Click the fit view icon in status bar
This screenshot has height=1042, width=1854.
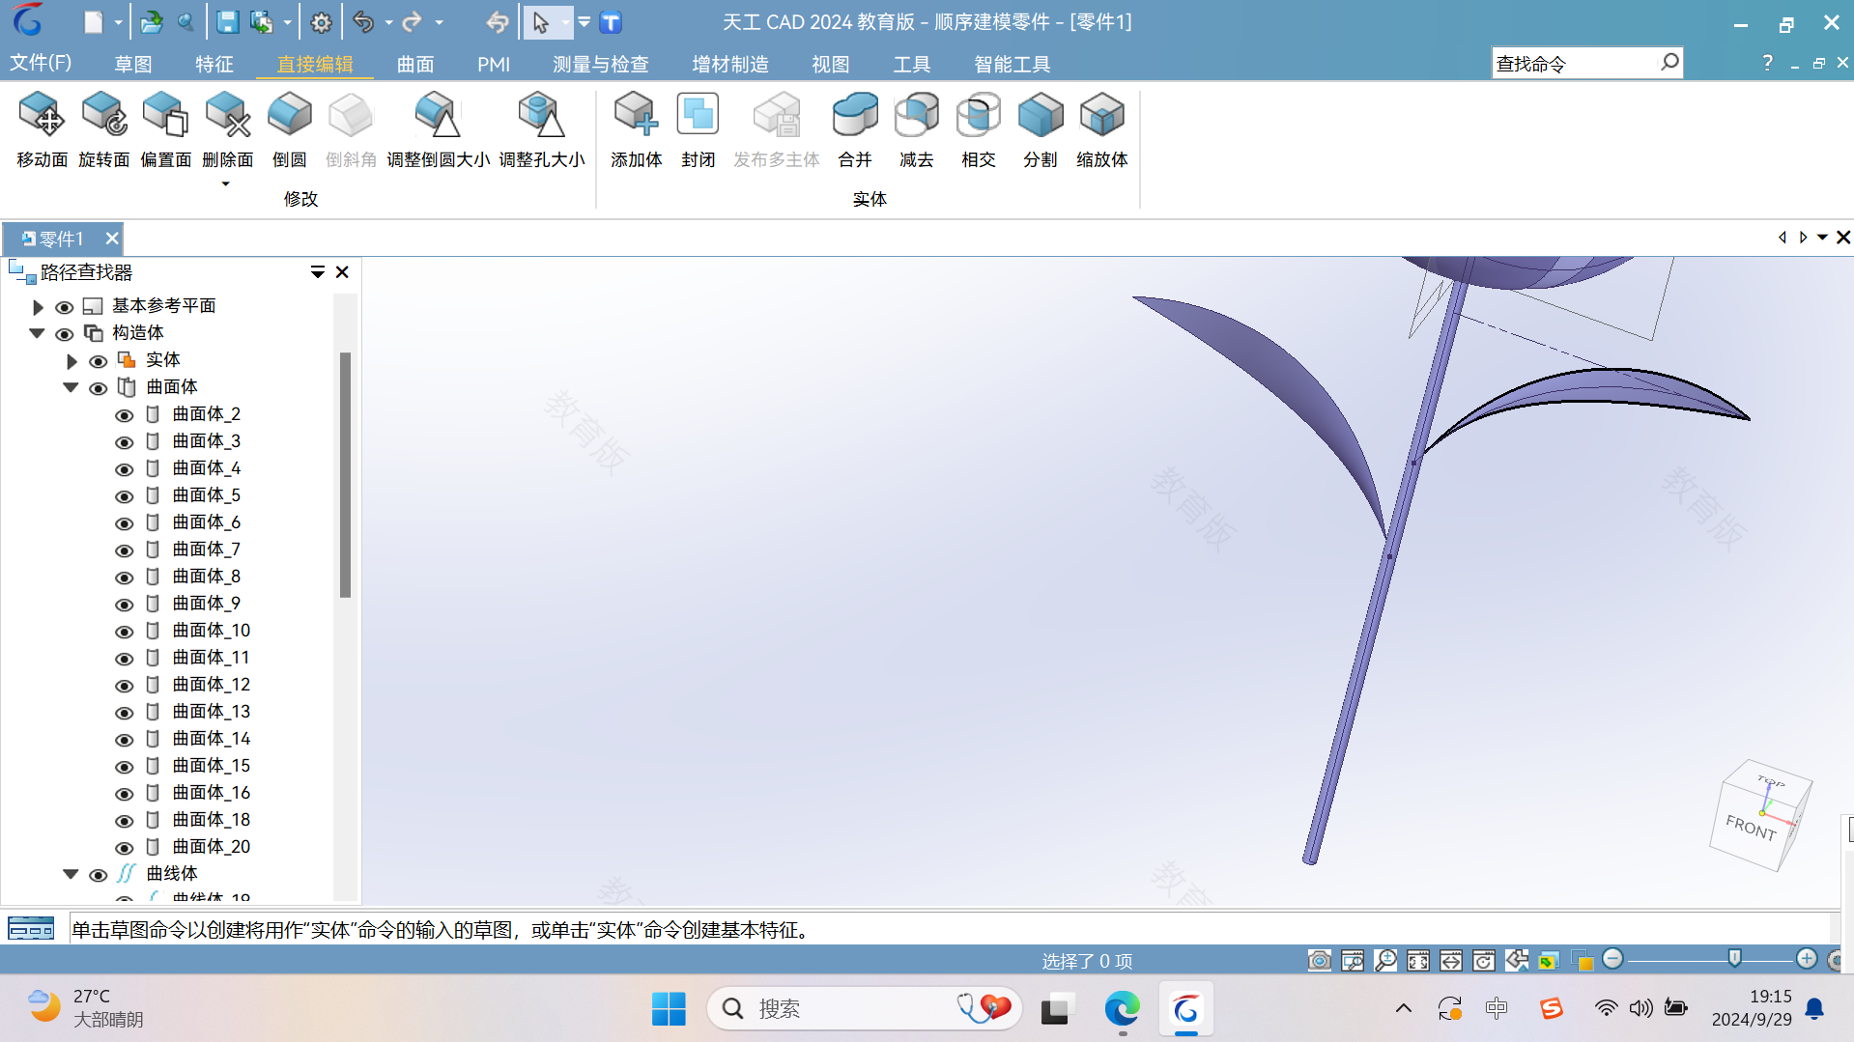point(1417,960)
